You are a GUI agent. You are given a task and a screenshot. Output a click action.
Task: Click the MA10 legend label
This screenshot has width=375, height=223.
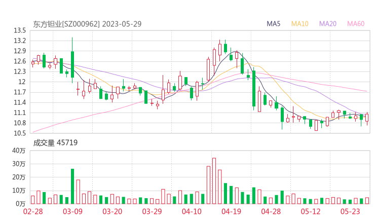(299, 24)
